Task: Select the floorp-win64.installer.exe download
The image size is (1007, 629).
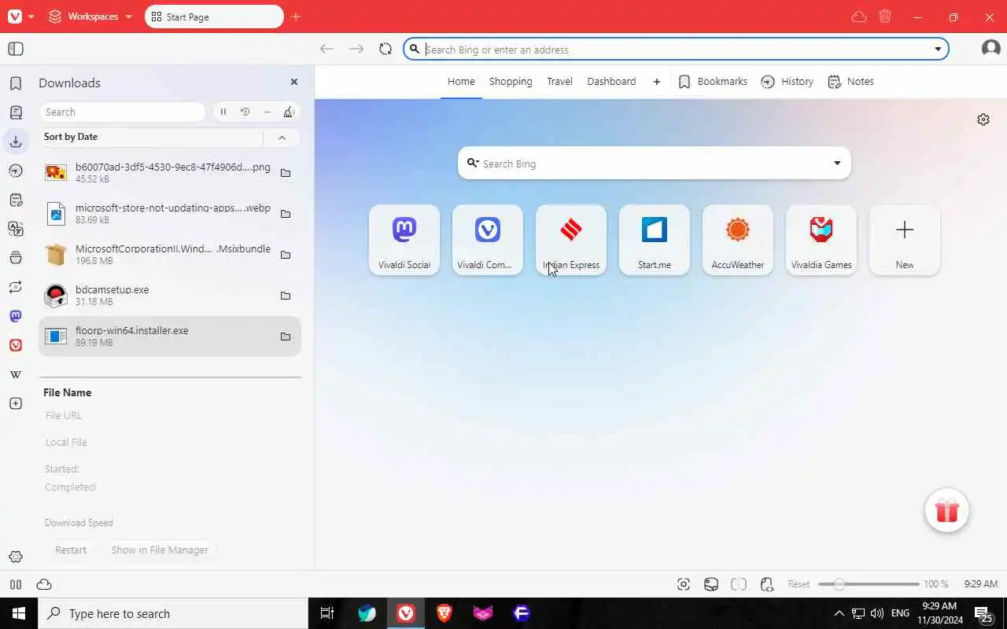Action: click(170, 337)
